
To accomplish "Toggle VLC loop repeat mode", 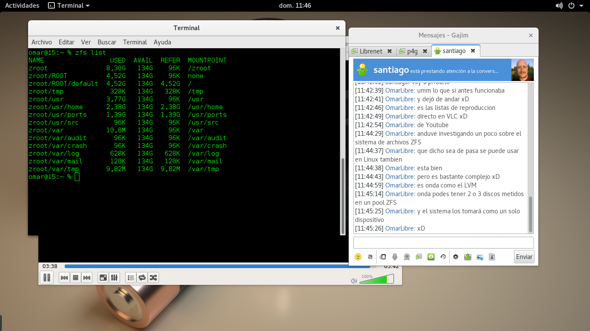I will [x=142, y=278].
